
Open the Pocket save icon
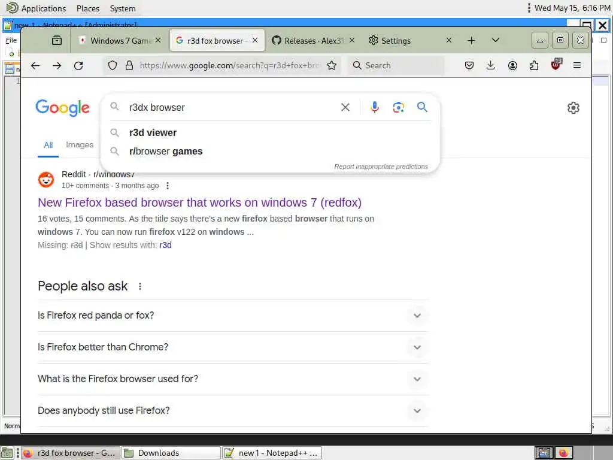(x=469, y=65)
